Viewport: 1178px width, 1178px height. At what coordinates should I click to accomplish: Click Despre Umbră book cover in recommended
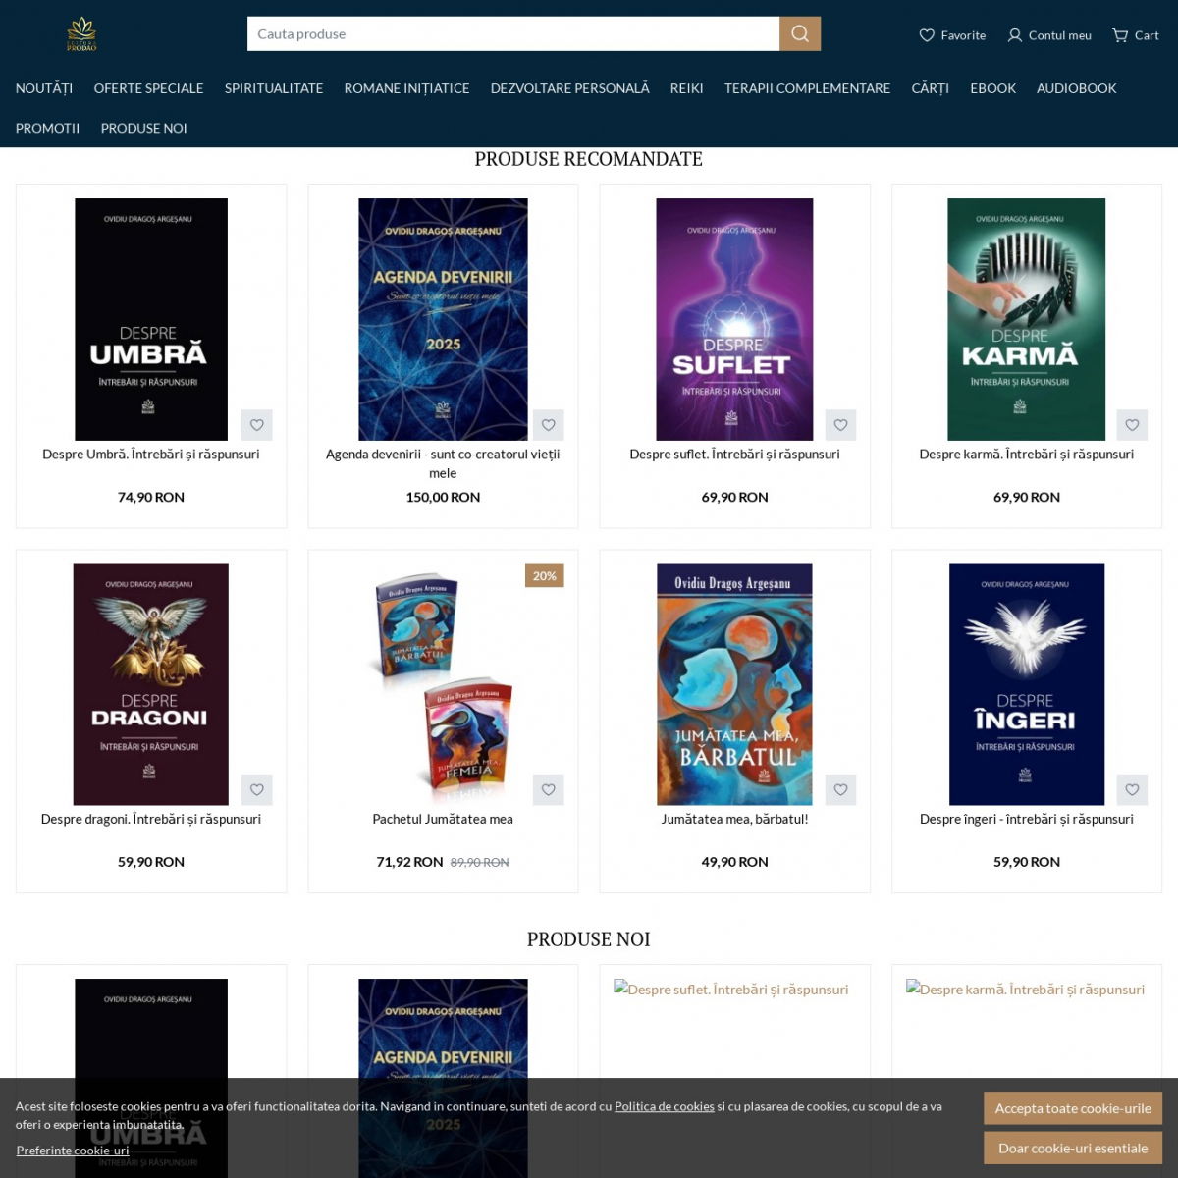click(x=151, y=319)
